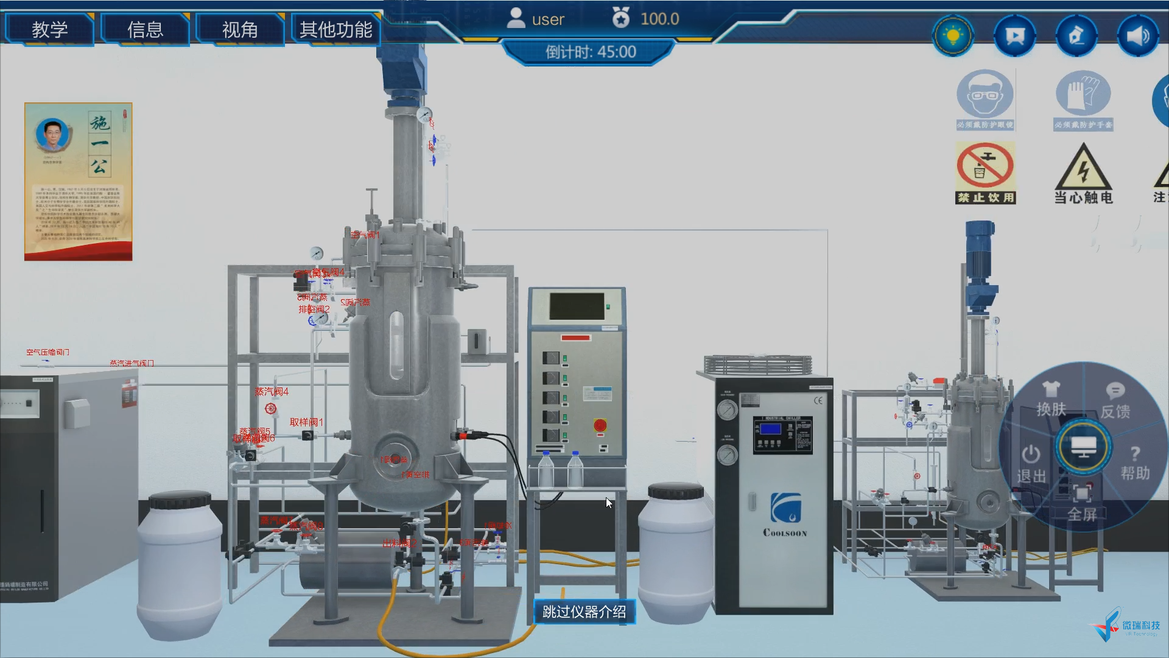Click the white barrel beside the steam generator

[x=179, y=565]
